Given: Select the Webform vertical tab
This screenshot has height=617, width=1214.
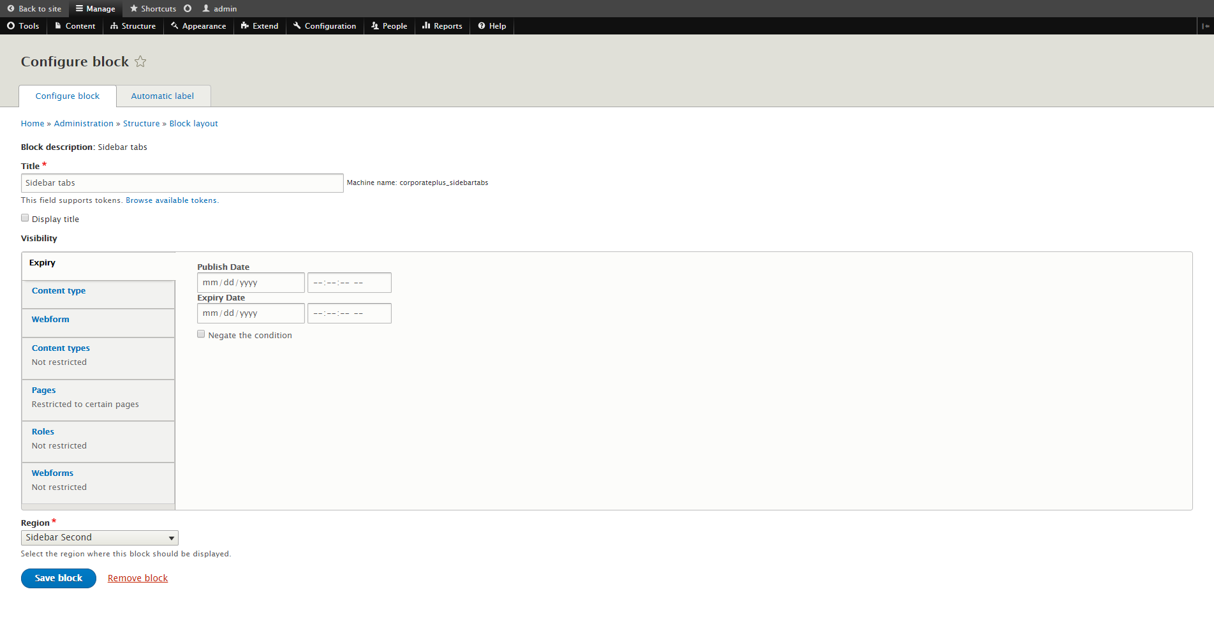Looking at the screenshot, I should coord(50,320).
